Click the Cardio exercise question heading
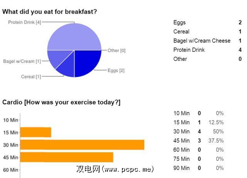The image size is (247, 178). pos(61,102)
